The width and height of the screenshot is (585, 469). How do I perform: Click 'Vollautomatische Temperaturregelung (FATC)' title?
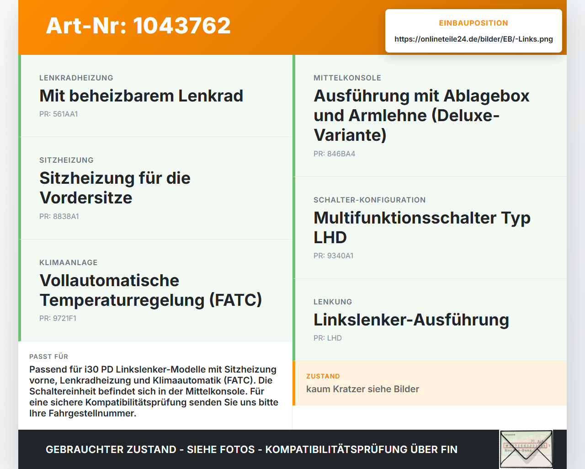click(x=151, y=290)
